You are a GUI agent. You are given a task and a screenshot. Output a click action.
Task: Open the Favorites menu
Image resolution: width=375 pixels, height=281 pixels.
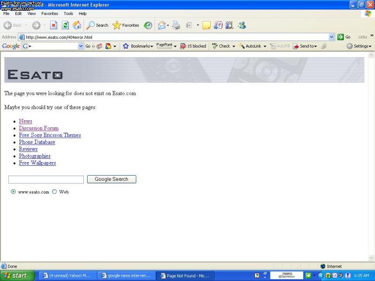[x=50, y=14]
